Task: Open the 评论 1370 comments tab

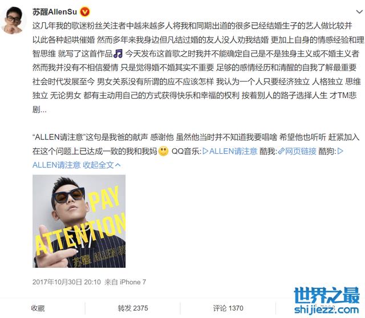Action: click(x=228, y=308)
